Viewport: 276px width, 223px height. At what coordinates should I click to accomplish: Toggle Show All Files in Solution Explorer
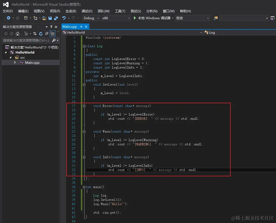[x=53, y=34]
